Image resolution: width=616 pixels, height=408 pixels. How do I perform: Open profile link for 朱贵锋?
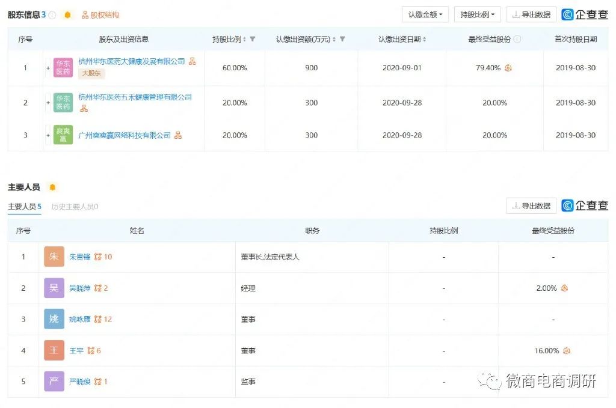(x=80, y=257)
